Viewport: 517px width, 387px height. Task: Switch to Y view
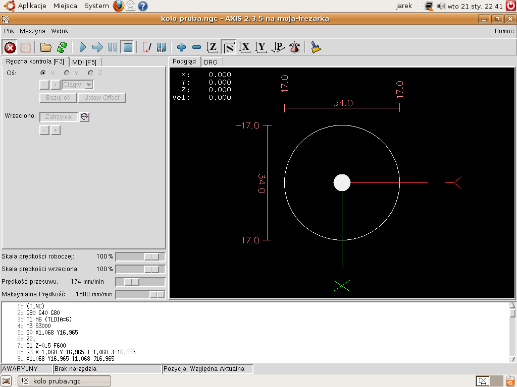coord(261,47)
